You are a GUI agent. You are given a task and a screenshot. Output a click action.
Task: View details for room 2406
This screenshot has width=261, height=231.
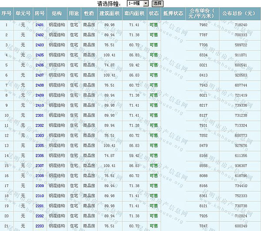(x=40, y=65)
